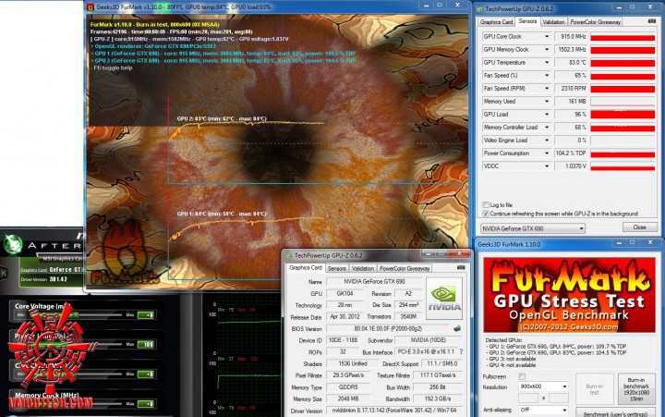The height and width of the screenshot is (417, 665).
Task: Select Graphics Card tab in lower GPU-Z window
Action: coord(306,267)
